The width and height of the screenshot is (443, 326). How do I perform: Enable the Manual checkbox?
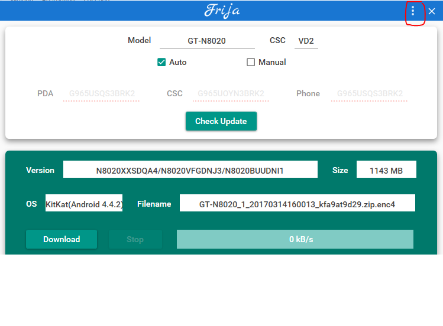(251, 62)
